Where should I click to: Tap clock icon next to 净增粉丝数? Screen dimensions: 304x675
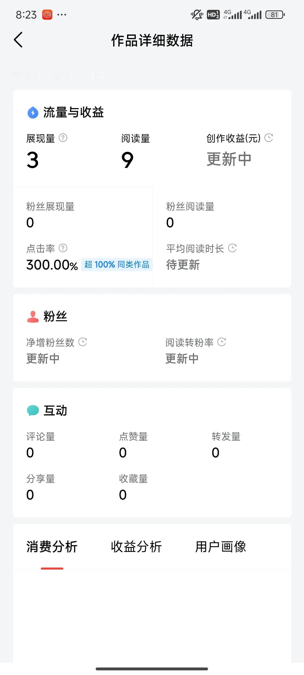pyautogui.click(x=82, y=342)
